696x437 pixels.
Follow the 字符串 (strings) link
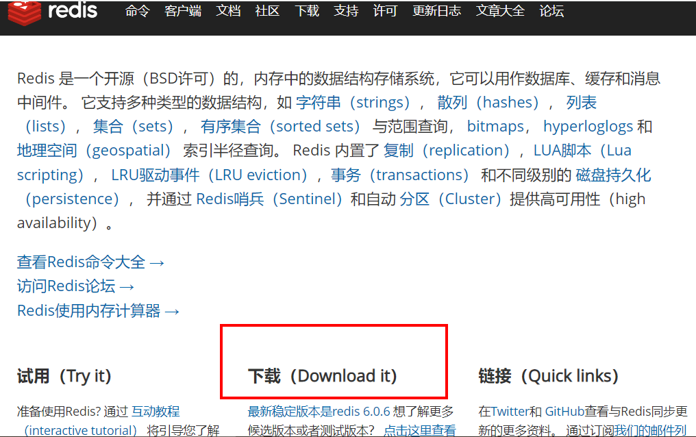[x=353, y=103]
